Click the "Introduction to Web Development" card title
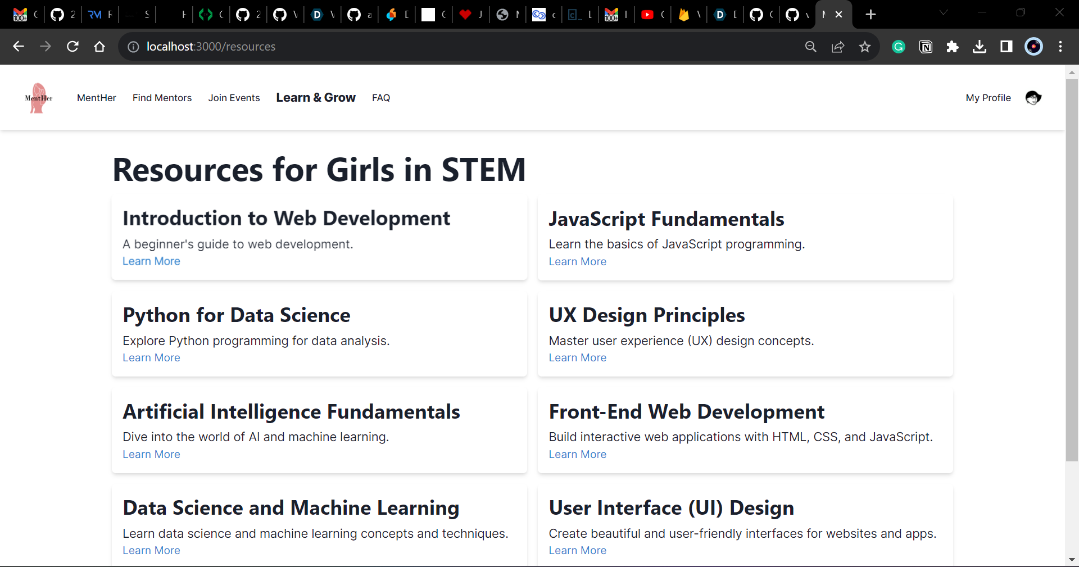 (x=287, y=219)
